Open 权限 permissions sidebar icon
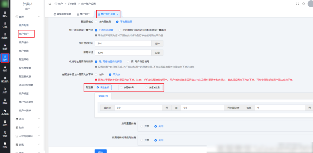Image resolution: width=313 pixels, height=153 pixels. click(5, 145)
